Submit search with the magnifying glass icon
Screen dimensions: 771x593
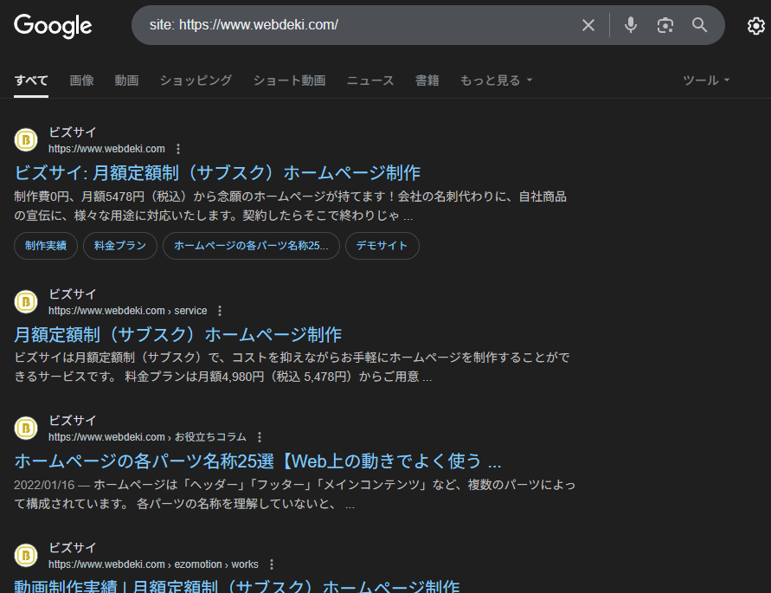(x=699, y=25)
